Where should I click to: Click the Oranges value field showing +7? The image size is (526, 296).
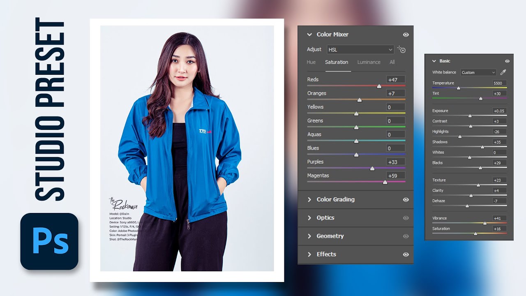tap(396, 93)
